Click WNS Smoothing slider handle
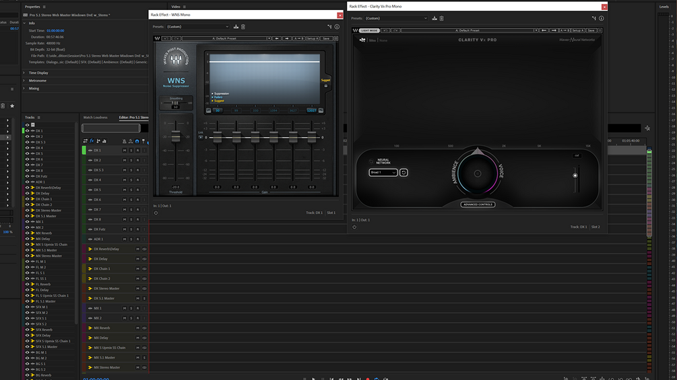Screen dimensions: 677x380 [175, 103]
